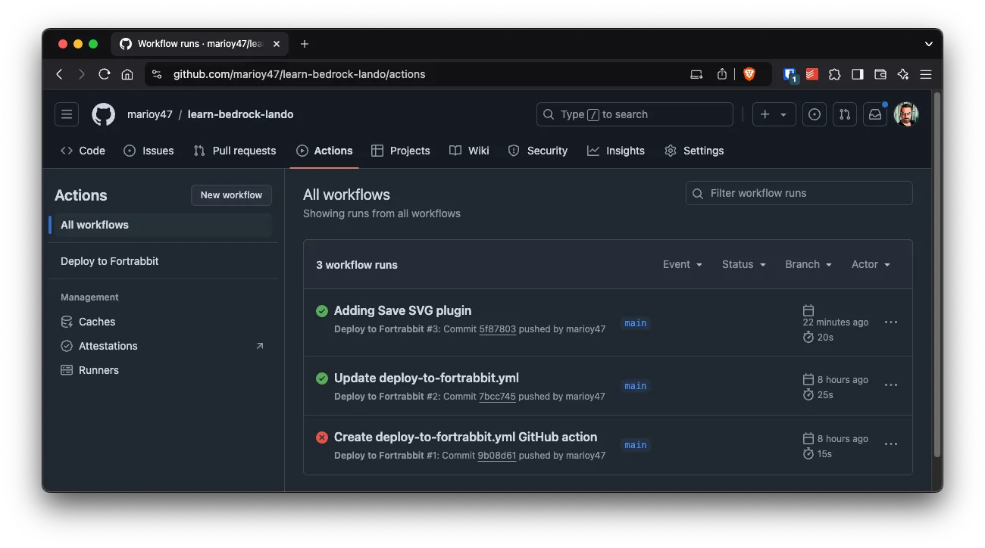The image size is (985, 548).
Task: Switch to the Wiki tab
Action: pyautogui.click(x=469, y=151)
